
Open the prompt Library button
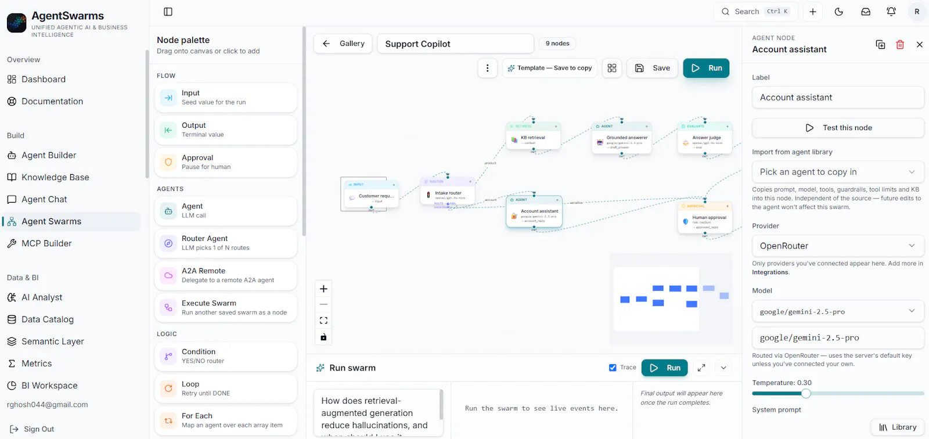897,427
